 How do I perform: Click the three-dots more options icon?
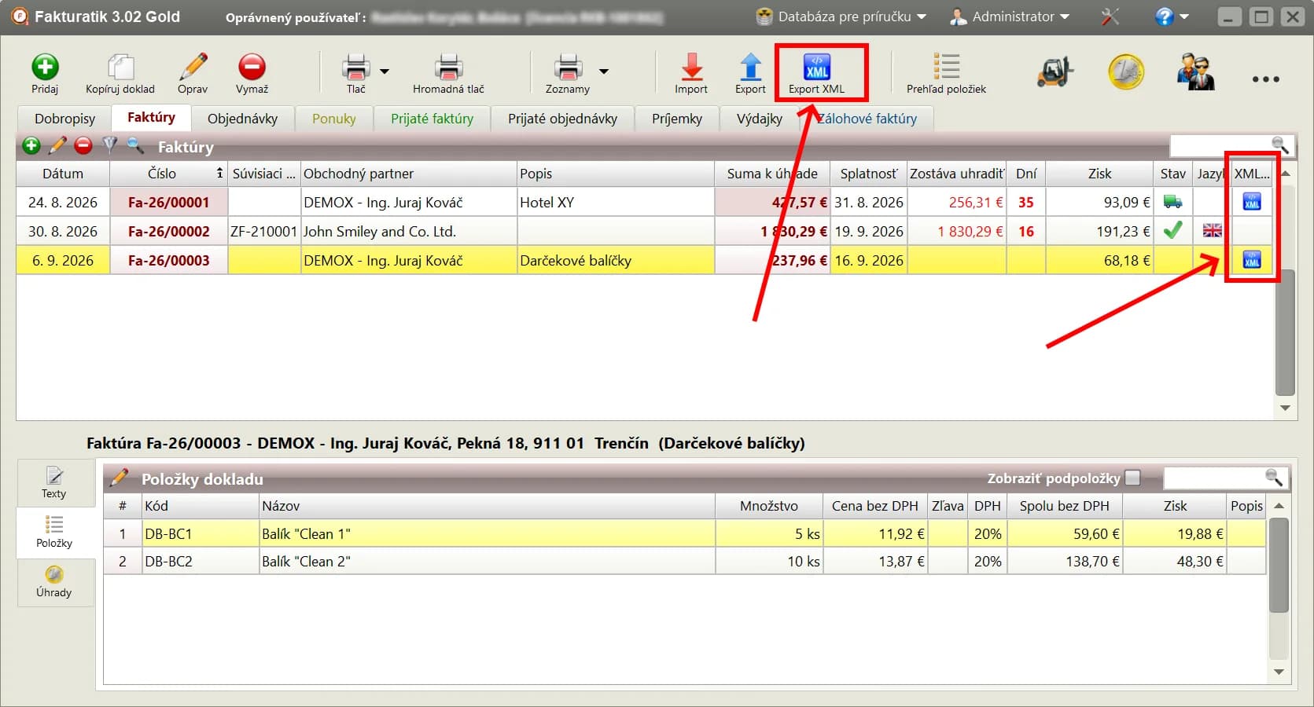1265,79
